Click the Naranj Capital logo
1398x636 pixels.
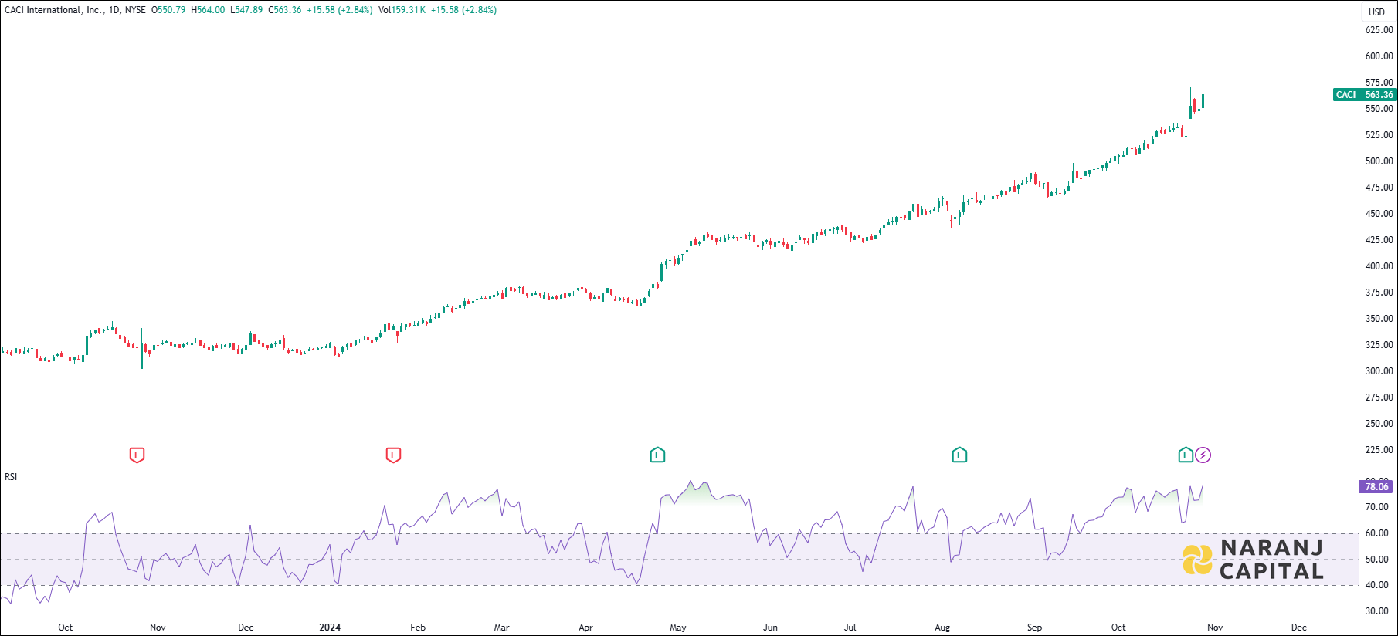tap(1253, 560)
